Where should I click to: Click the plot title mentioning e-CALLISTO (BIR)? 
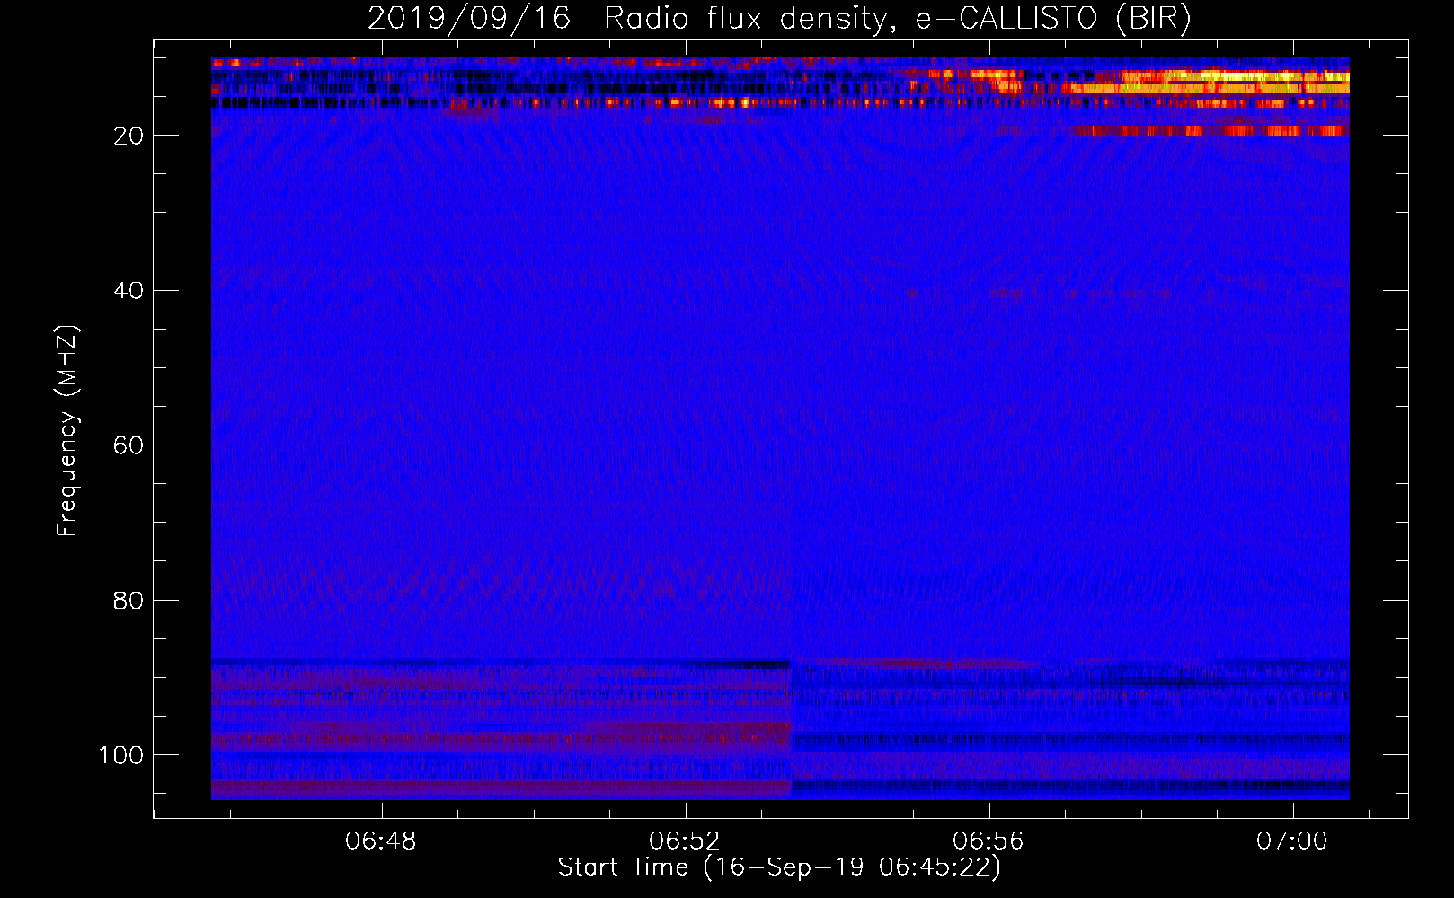pos(779,18)
